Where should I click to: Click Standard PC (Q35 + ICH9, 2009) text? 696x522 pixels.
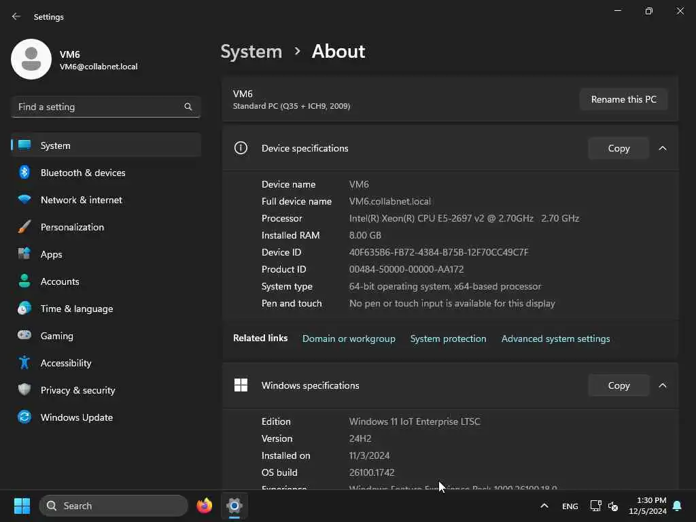(x=292, y=106)
